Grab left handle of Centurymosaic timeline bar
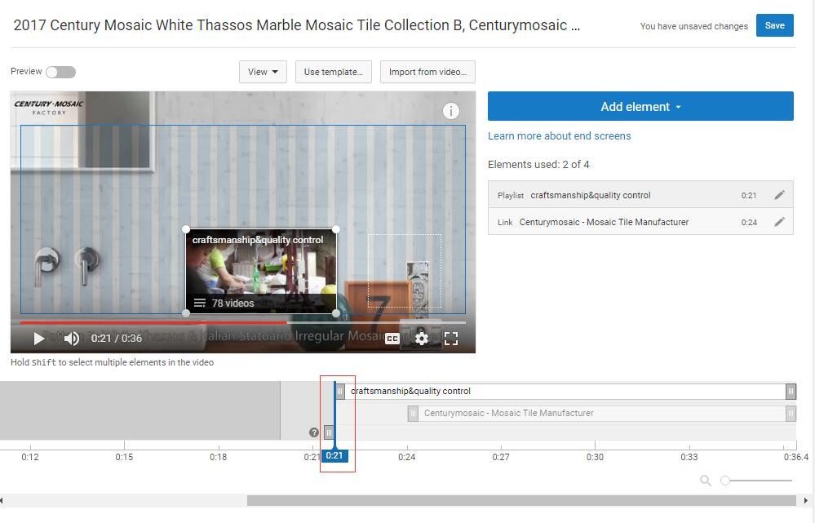This screenshot has width=815, height=523. [x=413, y=414]
